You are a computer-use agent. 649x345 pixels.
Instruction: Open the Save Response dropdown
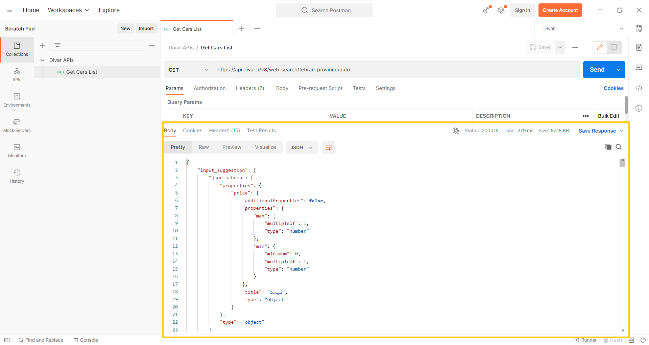601,131
